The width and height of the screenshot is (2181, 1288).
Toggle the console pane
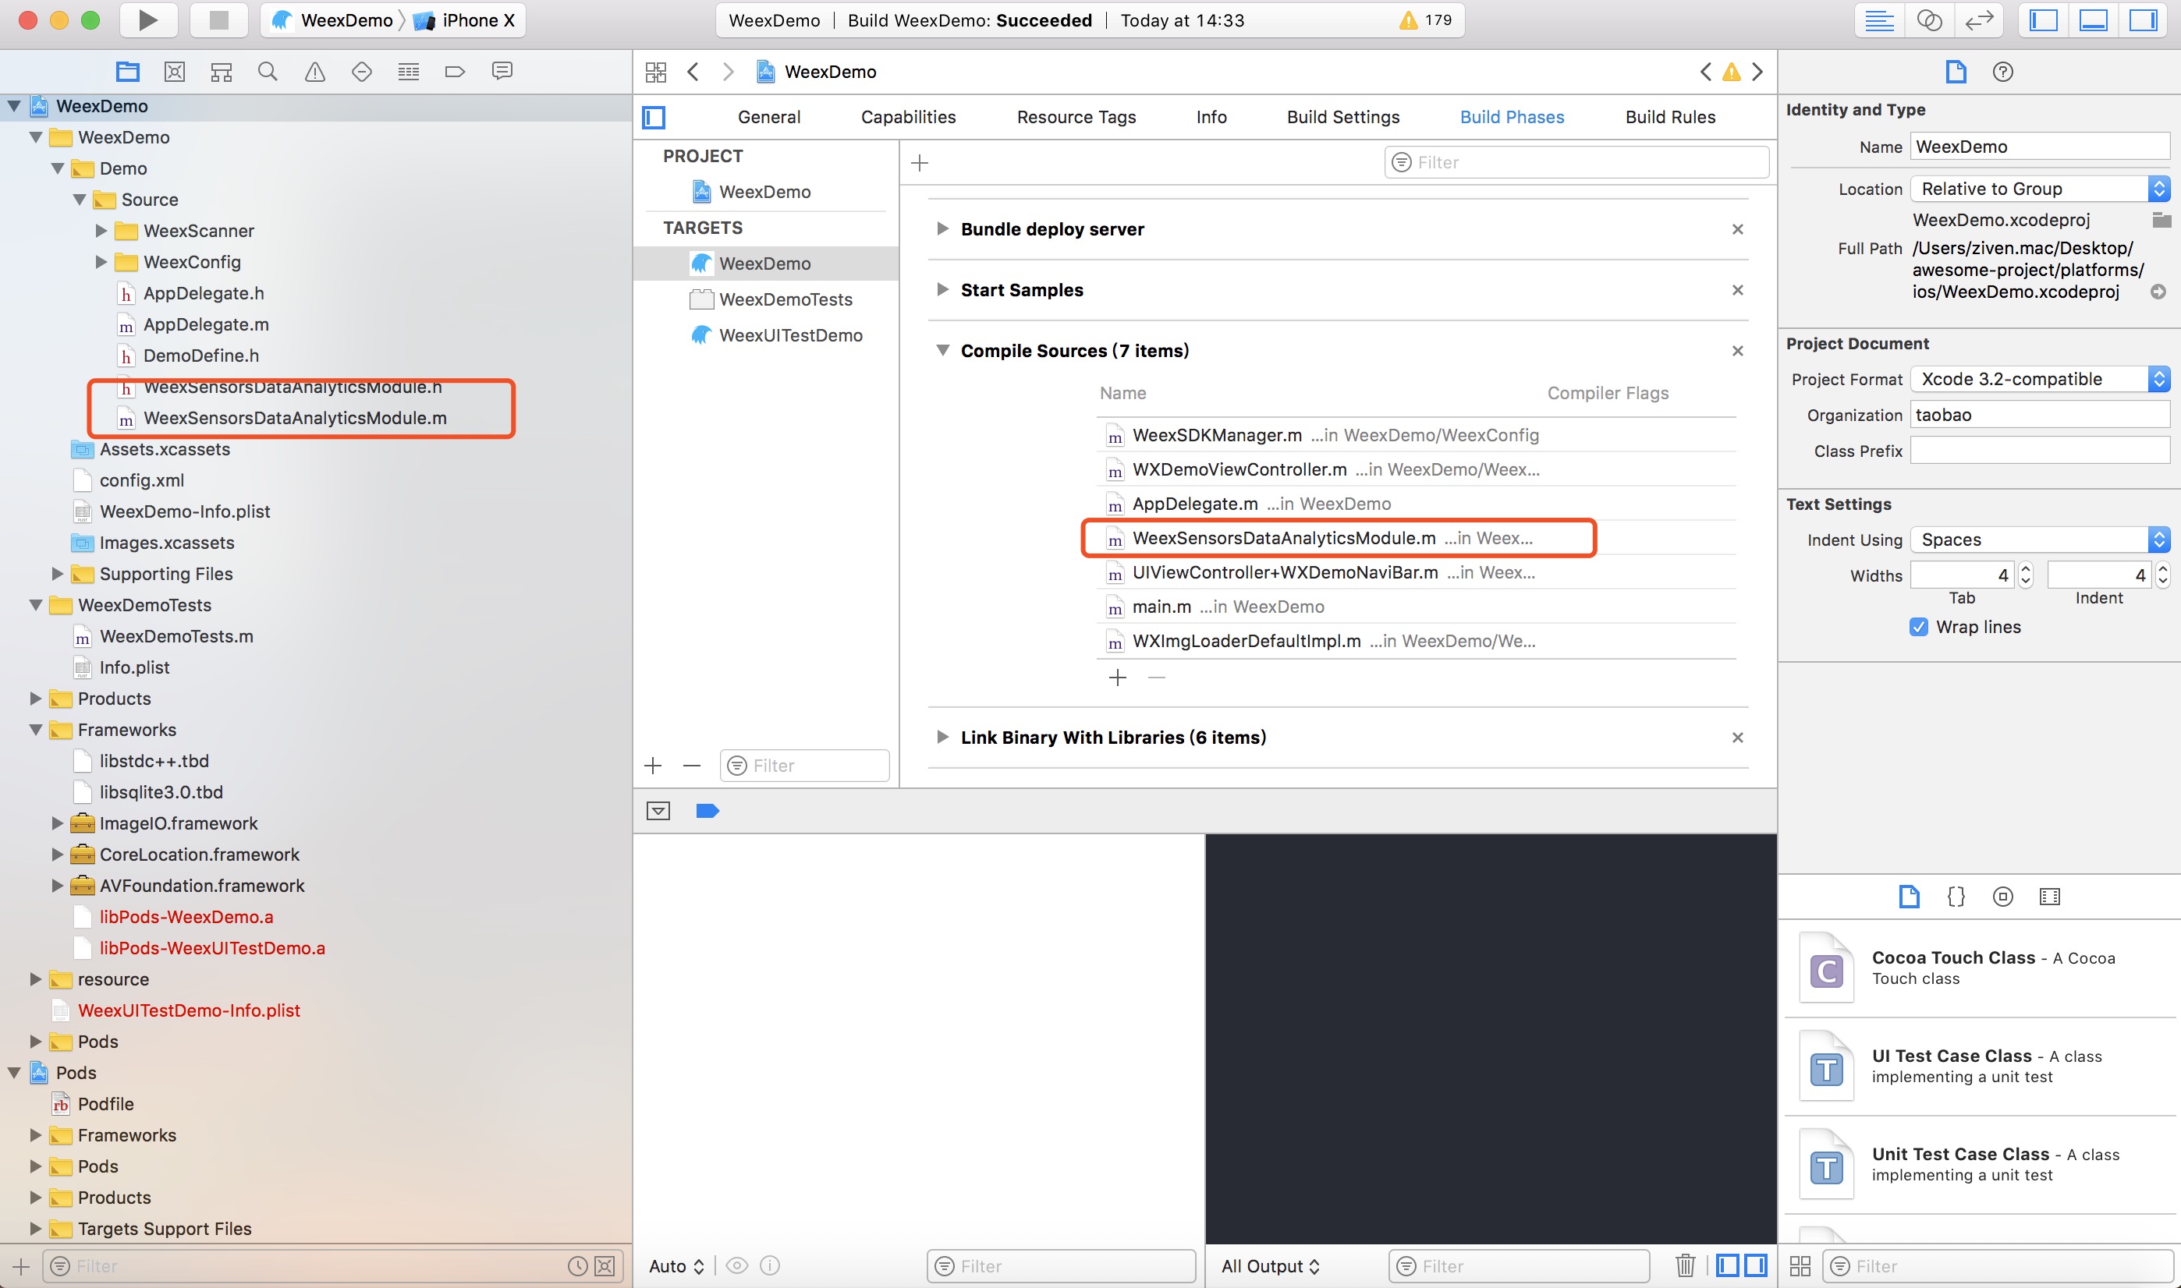[x=1756, y=1265]
